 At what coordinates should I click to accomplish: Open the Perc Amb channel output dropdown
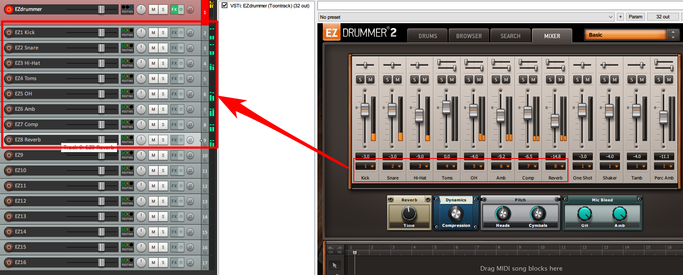coord(664,166)
